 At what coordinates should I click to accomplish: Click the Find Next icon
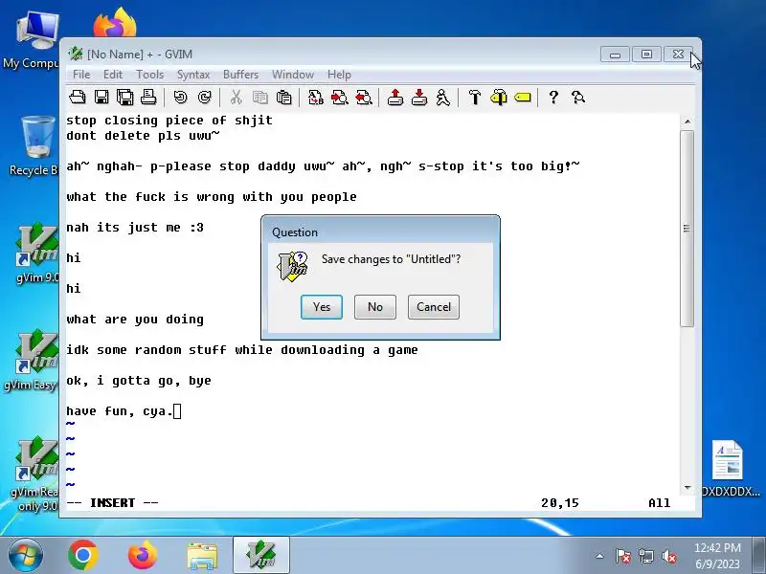[340, 98]
